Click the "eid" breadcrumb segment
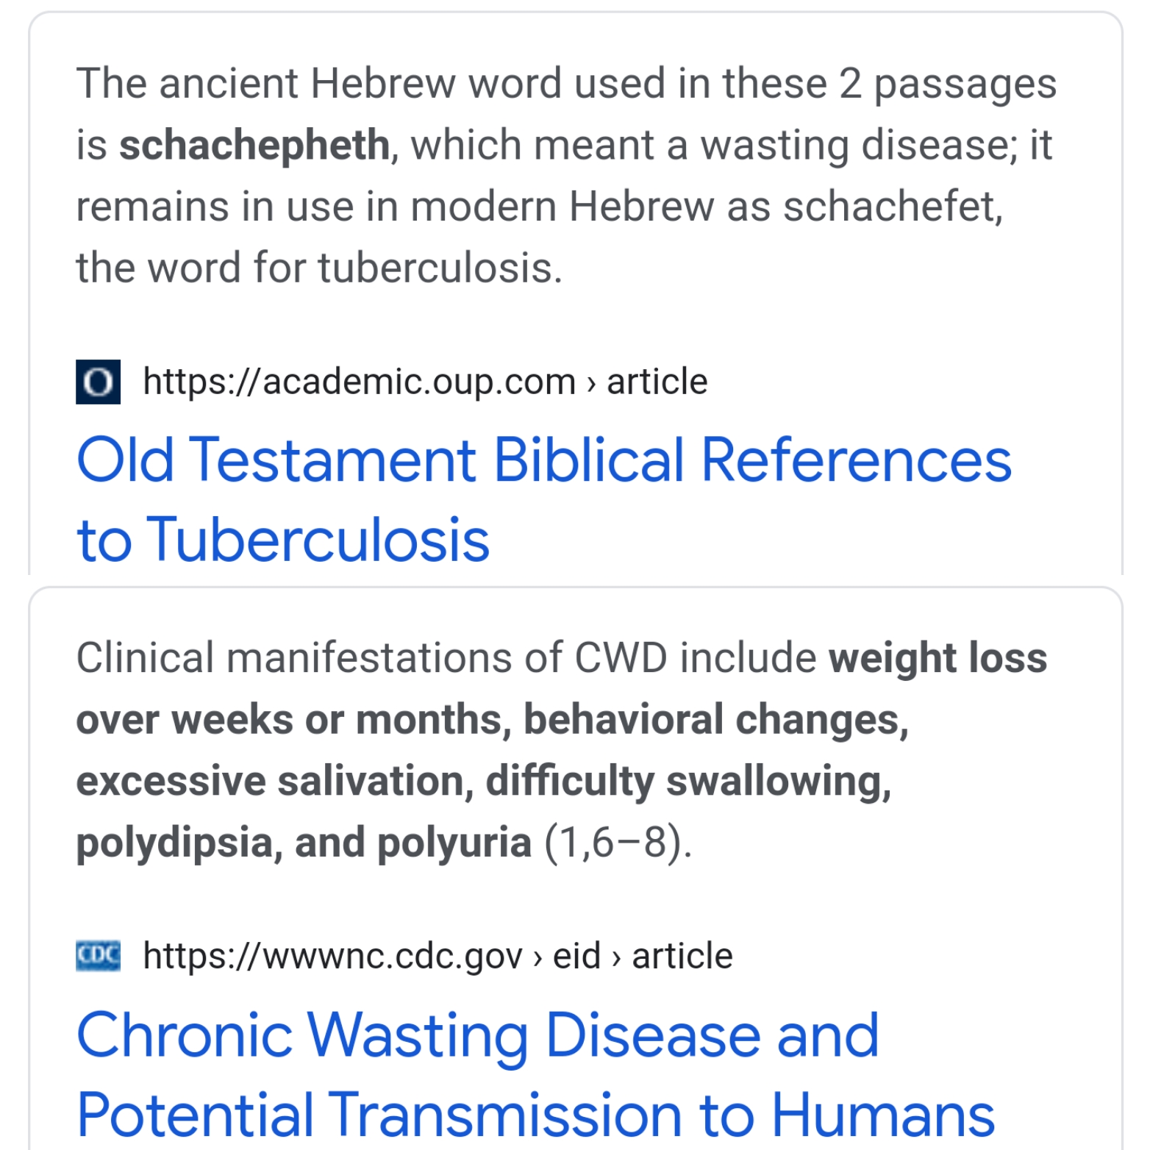This screenshot has height=1150, width=1150. point(576,956)
